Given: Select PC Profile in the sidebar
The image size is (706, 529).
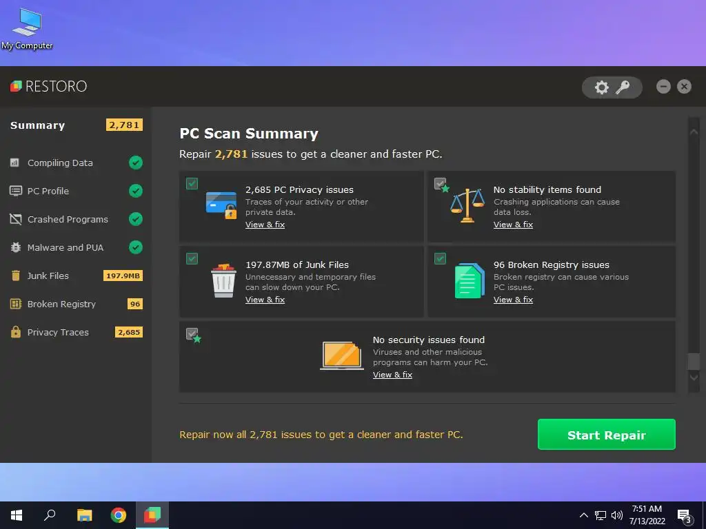Looking at the screenshot, I should [76, 191].
